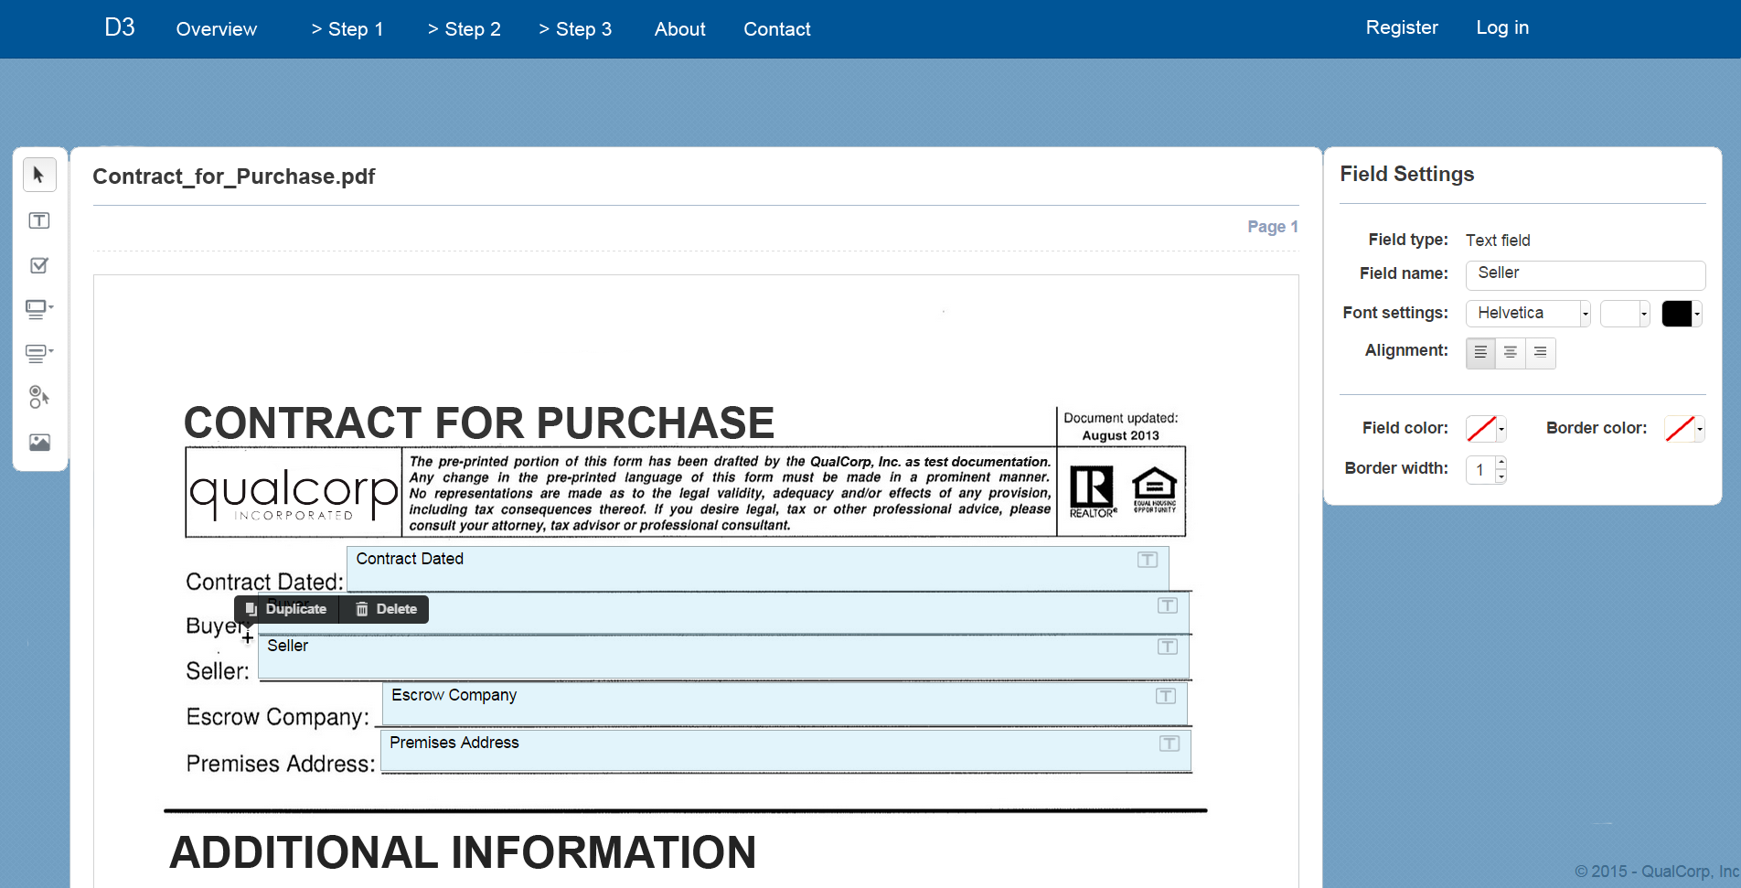Click the Buyer field's text icon
This screenshot has height=888, width=1741.
pyautogui.click(x=1168, y=605)
